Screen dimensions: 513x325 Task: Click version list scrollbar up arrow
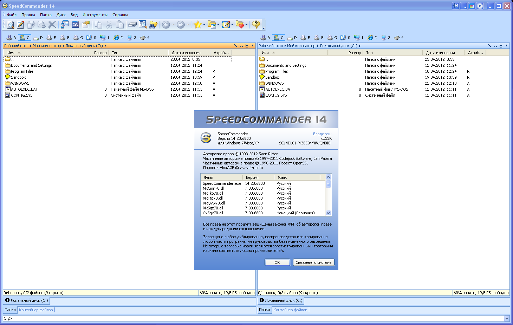pos(329,177)
